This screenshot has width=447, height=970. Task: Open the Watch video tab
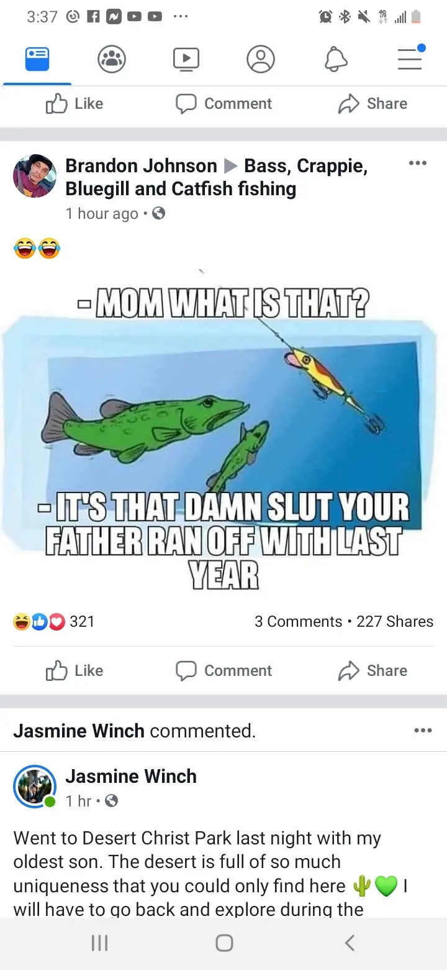click(186, 60)
